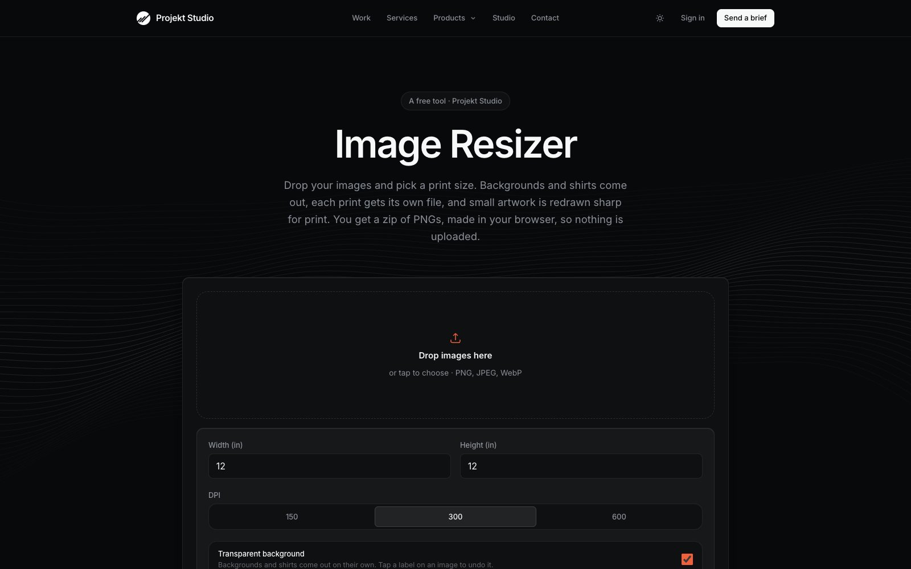Open the Studio nav item

point(504,18)
